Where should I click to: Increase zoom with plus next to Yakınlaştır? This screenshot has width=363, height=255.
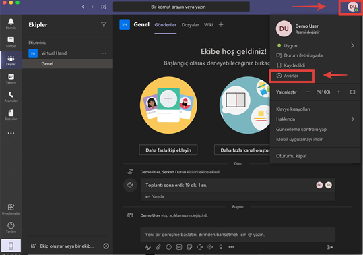point(339,92)
